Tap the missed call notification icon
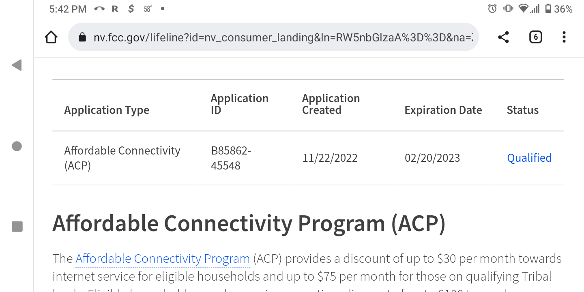The width and height of the screenshot is (584, 292). [x=99, y=9]
